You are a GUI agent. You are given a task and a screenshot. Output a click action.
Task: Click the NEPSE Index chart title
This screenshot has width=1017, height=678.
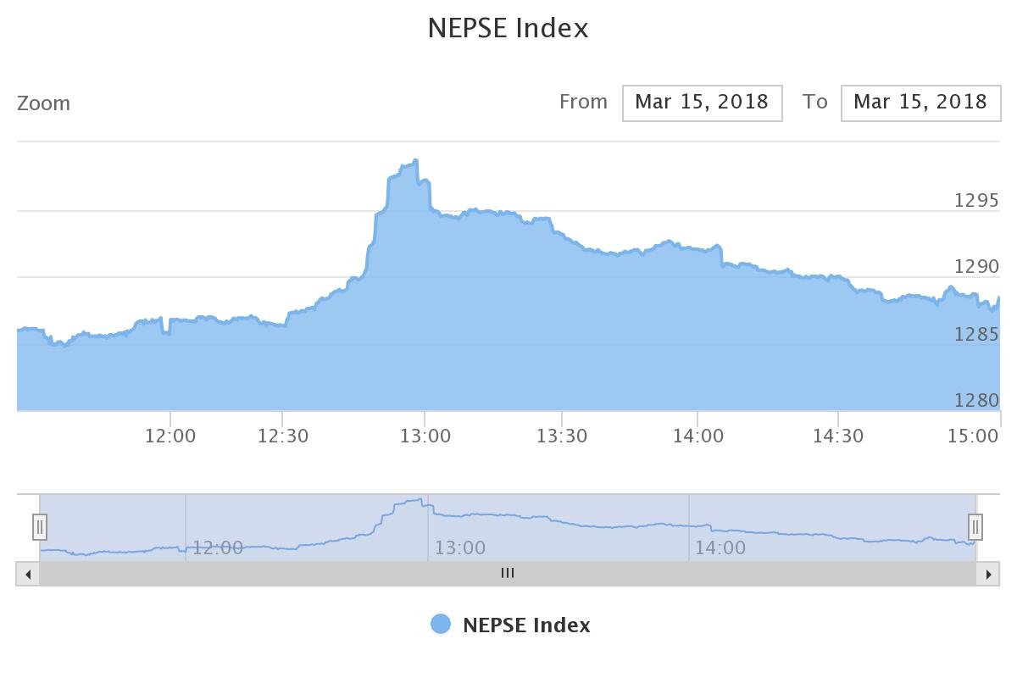point(508,28)
